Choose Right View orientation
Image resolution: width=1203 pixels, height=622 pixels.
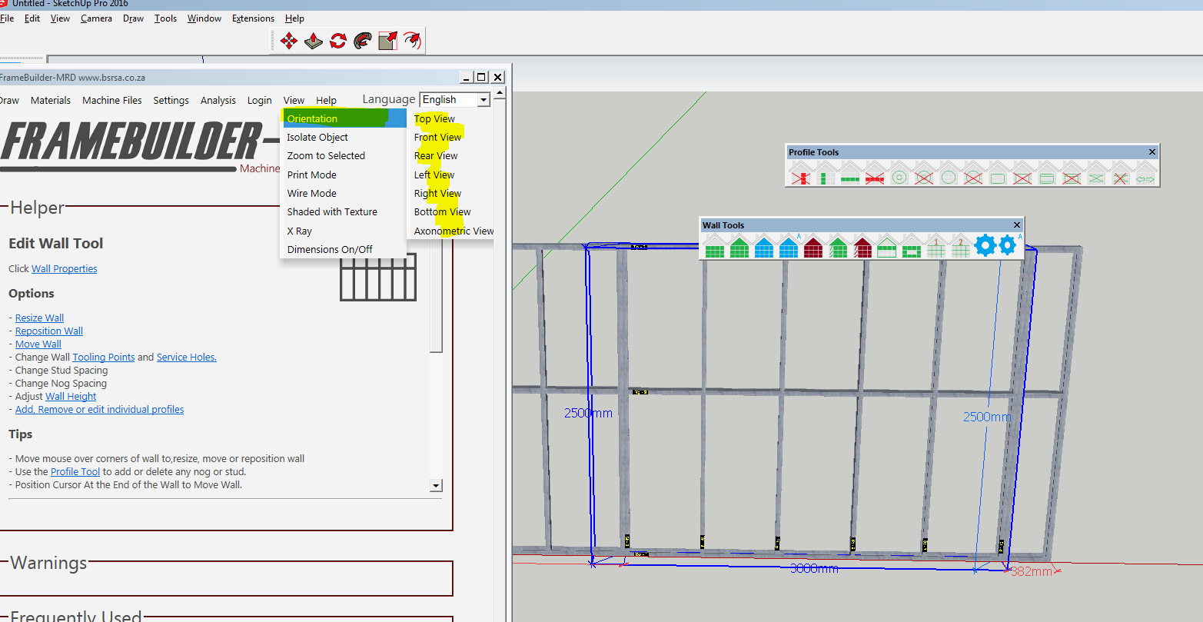[x=437, y=193]
